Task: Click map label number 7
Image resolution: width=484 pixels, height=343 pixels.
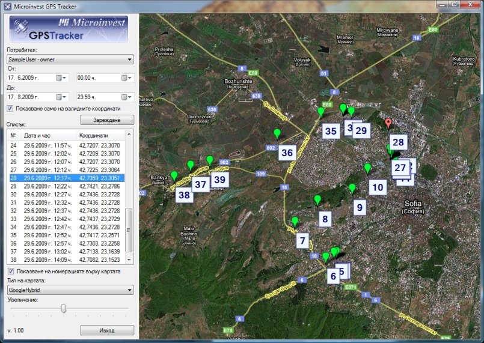Action: coord(302,241)
